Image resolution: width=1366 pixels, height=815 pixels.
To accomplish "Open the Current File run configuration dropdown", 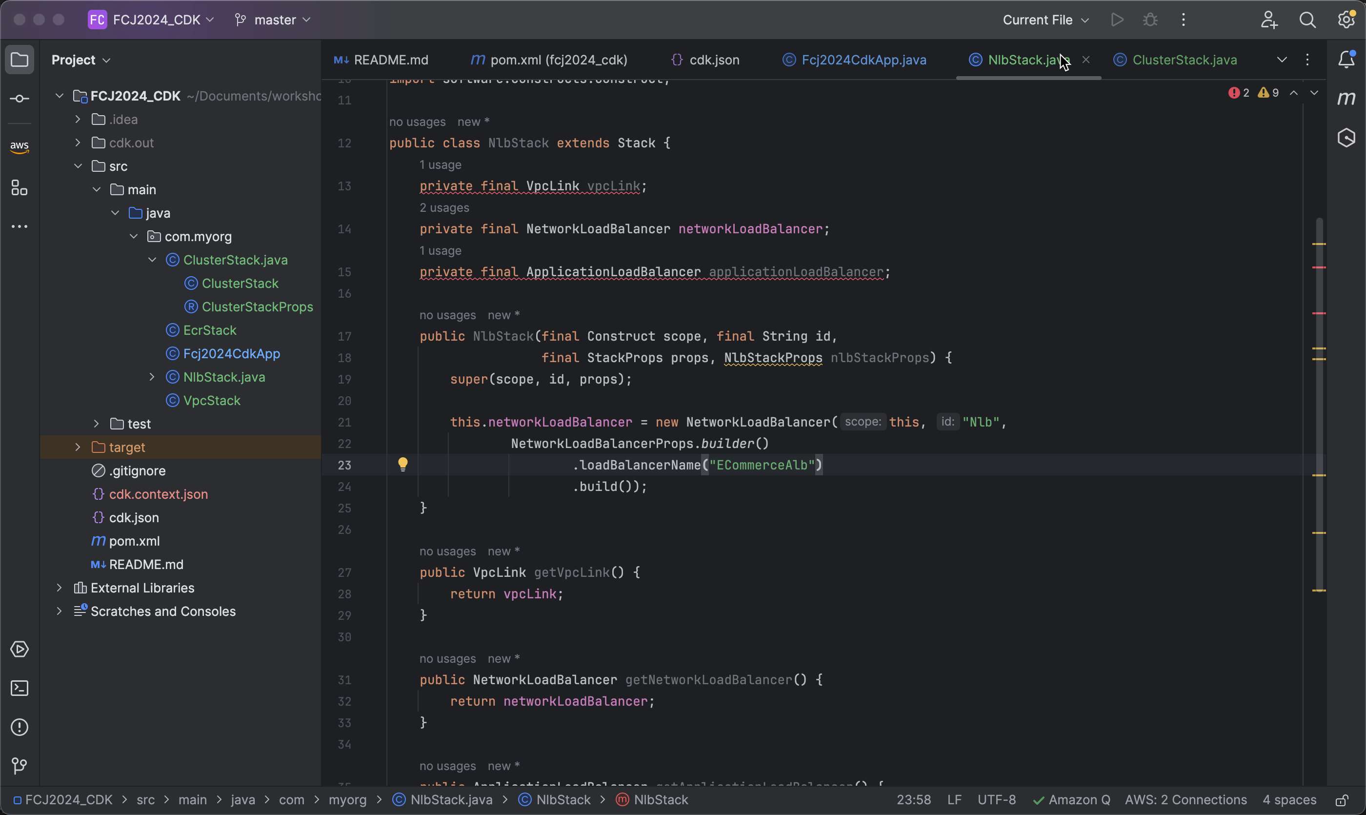I will point(1046,20).
